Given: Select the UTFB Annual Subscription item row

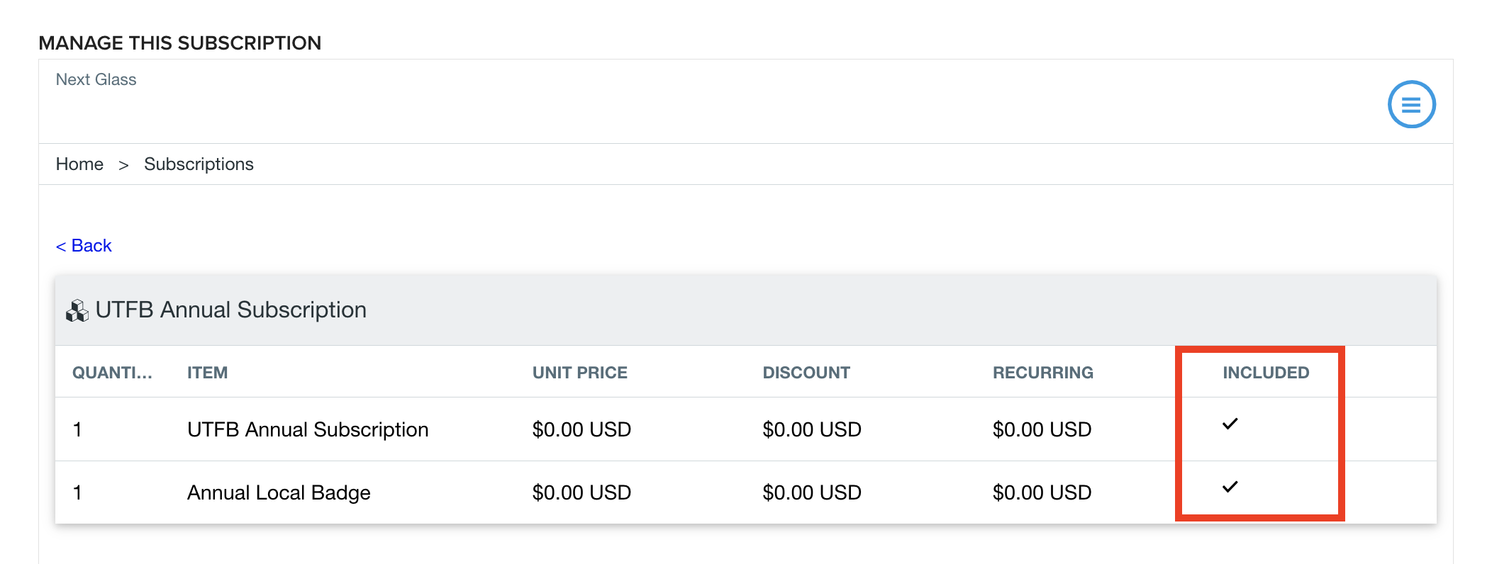Looking at the screenshot, I should pos(746,429).
